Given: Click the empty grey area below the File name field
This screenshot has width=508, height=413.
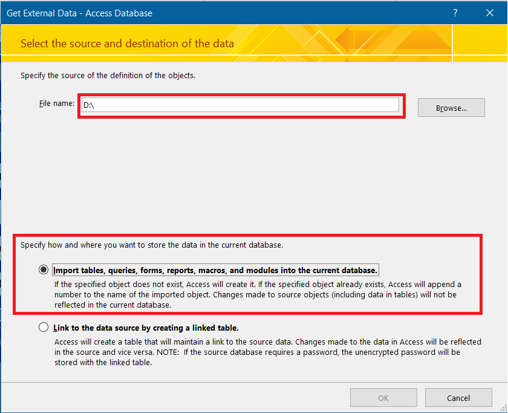Looking at the screenshot, I should coord(242,176).
